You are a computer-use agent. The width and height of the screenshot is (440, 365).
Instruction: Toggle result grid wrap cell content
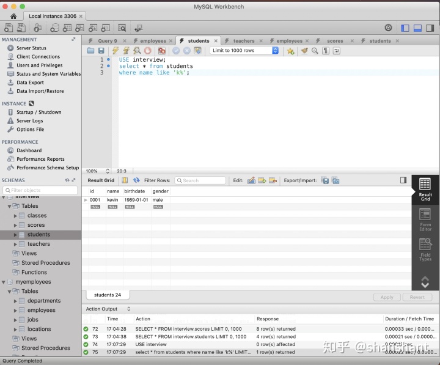pyautogui.click(x=125, y=180)
